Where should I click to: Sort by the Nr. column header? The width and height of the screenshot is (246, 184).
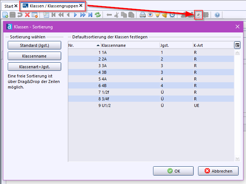tap(84, 45)
